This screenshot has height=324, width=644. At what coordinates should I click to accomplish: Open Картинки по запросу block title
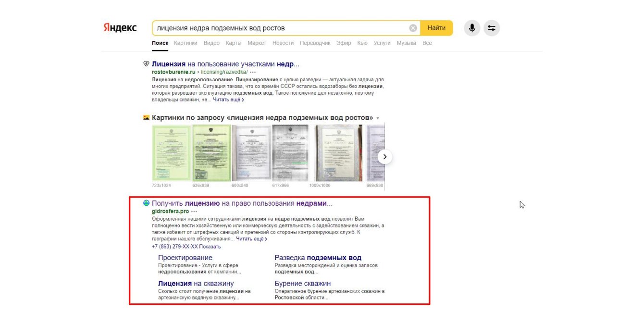coord(262,118)
